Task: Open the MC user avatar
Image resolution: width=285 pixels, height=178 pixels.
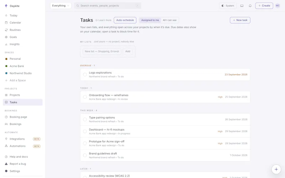Action: click(278, 6)
